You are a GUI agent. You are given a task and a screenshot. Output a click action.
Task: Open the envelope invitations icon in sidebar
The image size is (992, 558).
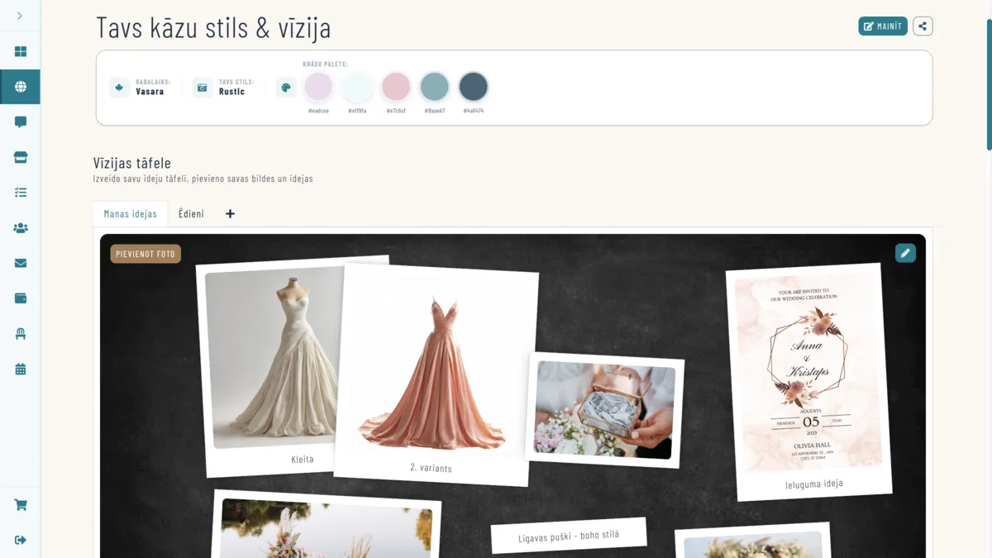[21, 264]
